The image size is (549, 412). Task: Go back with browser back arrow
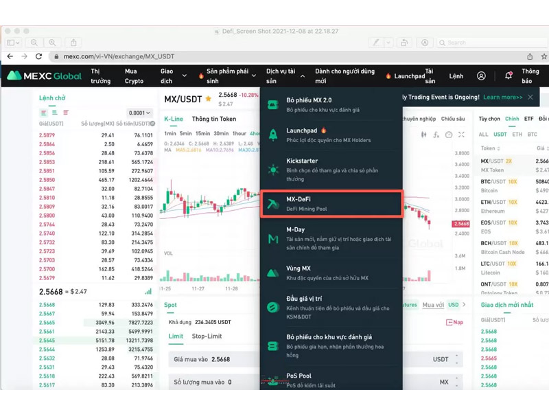coord(10,56)
